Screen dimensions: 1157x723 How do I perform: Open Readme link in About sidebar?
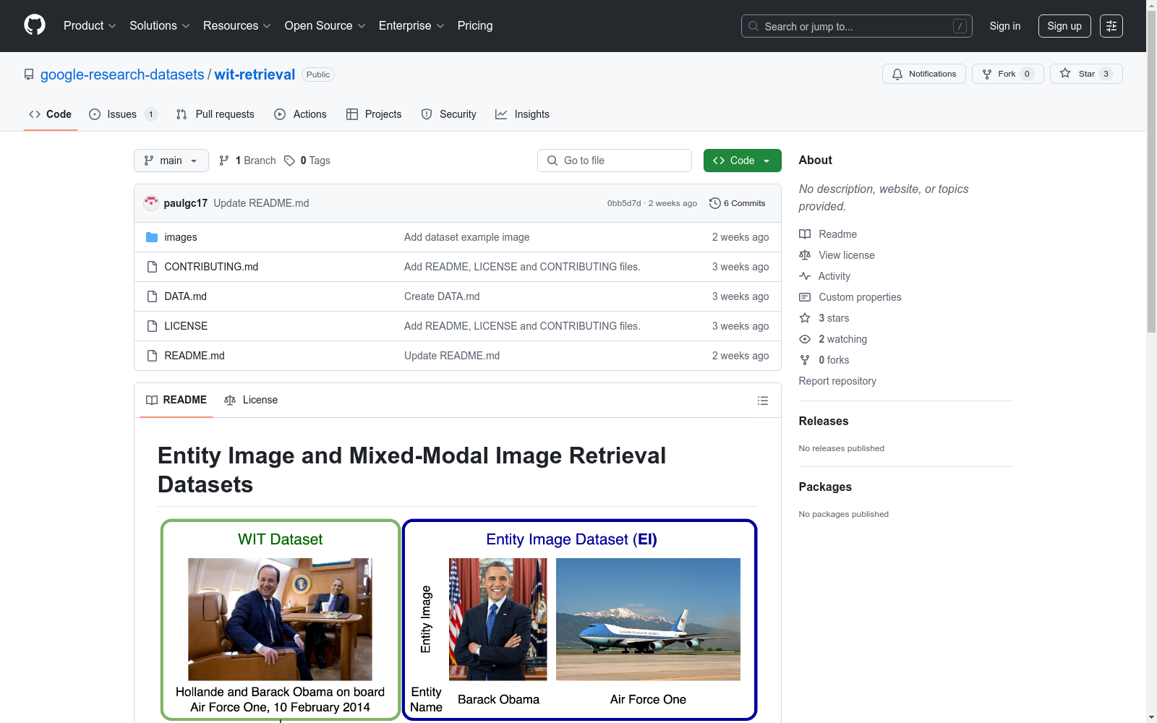[x=828, y=234]
